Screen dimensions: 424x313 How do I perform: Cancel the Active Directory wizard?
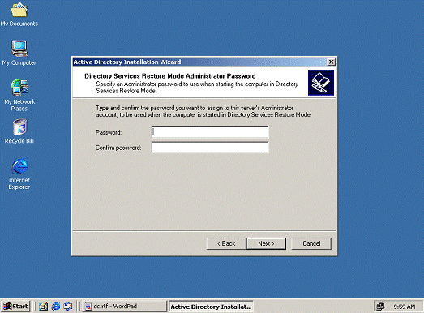pos(311,243)
